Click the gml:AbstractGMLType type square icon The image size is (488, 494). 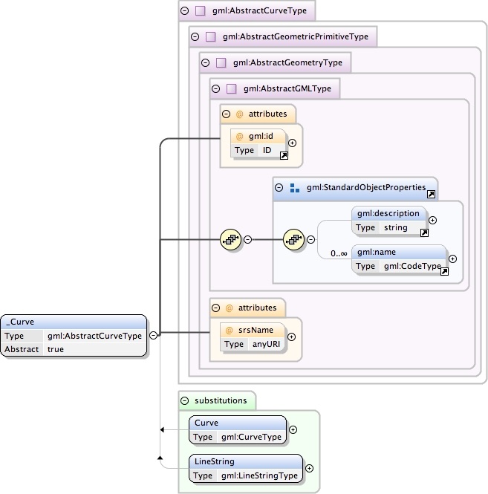(x=231, y=89)
